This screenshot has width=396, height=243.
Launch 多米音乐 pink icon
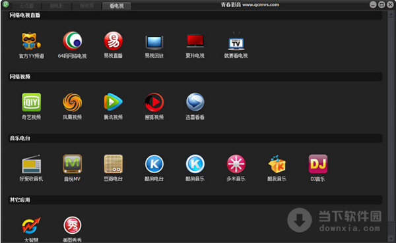236,164
